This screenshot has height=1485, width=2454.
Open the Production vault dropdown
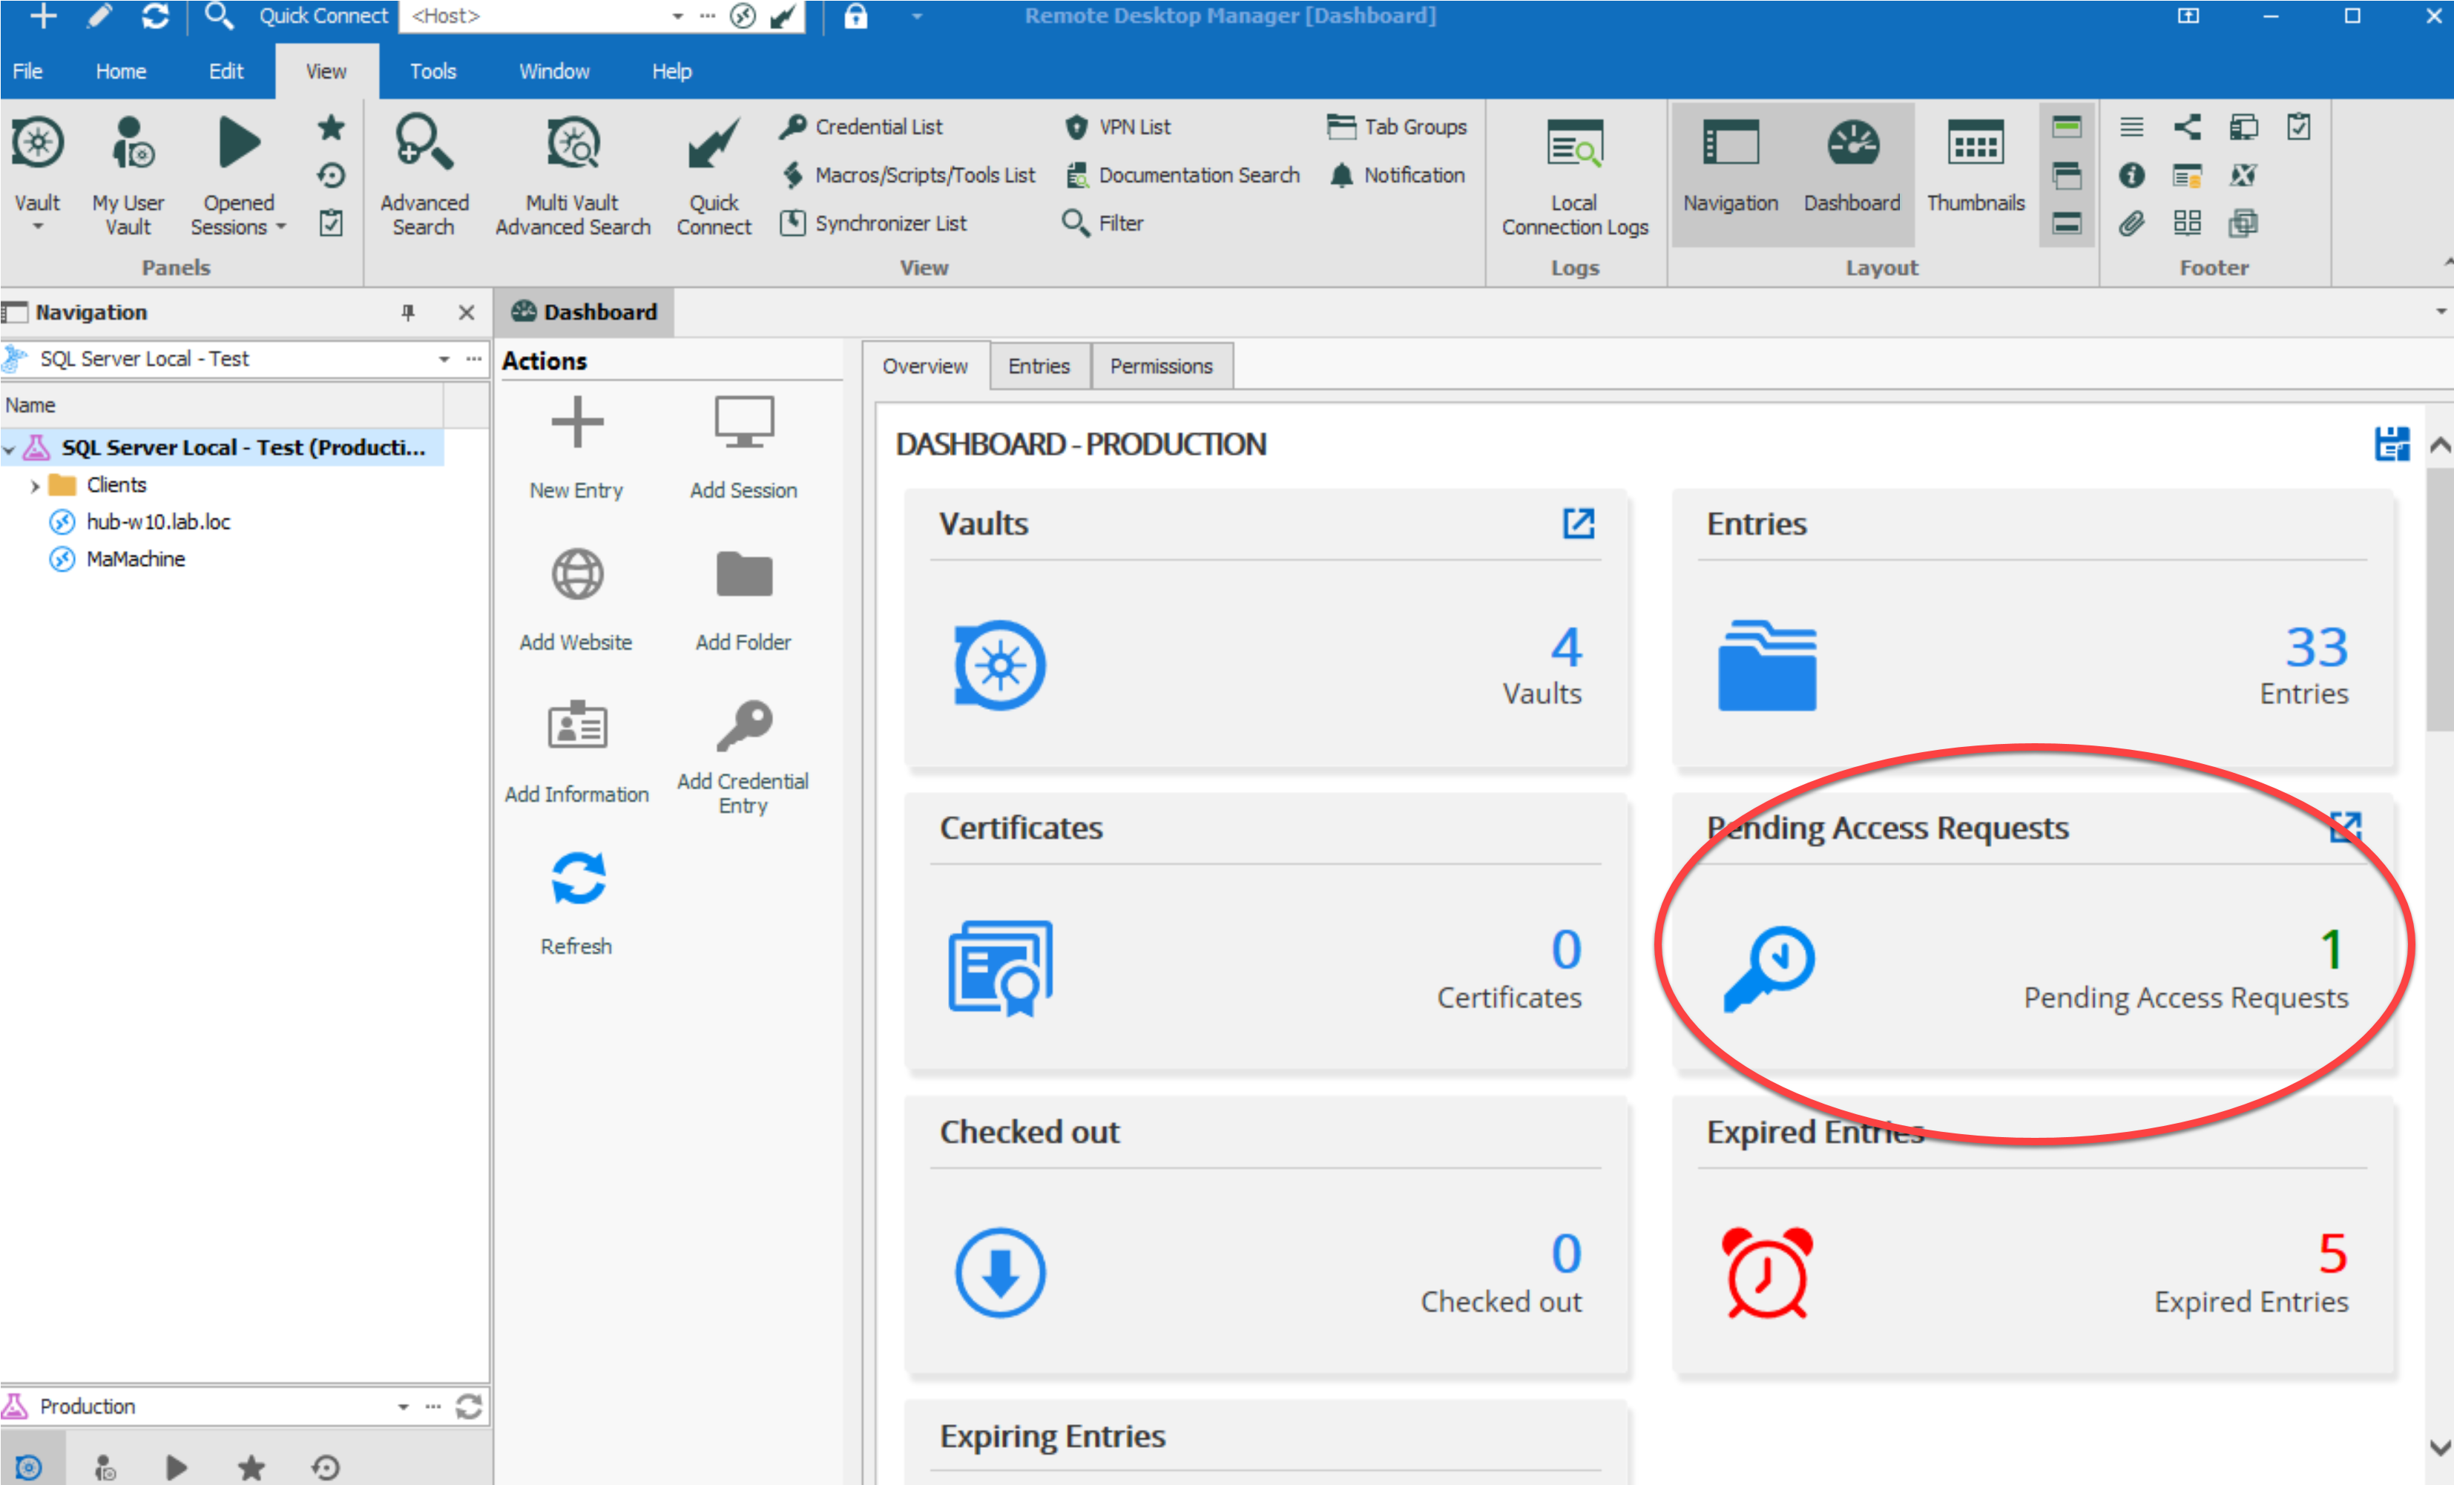(402, 1406)
